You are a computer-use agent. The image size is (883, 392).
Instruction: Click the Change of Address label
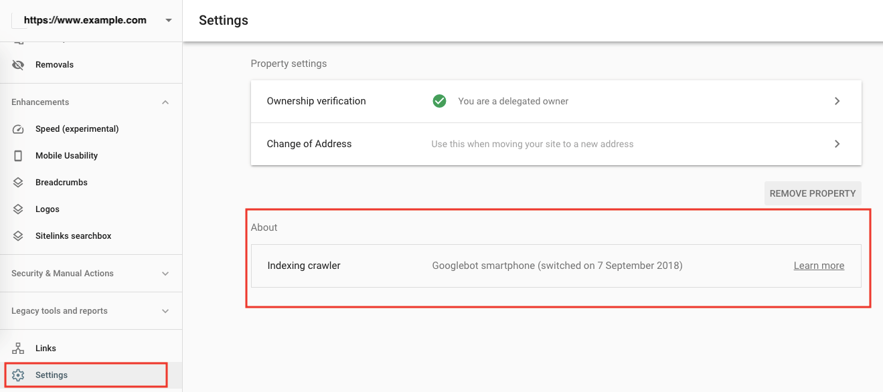[x=309, y=144]
